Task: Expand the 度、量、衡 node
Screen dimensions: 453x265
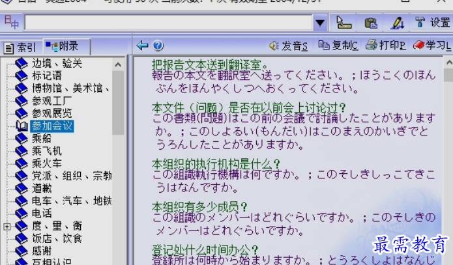Action: click(7, 227)
